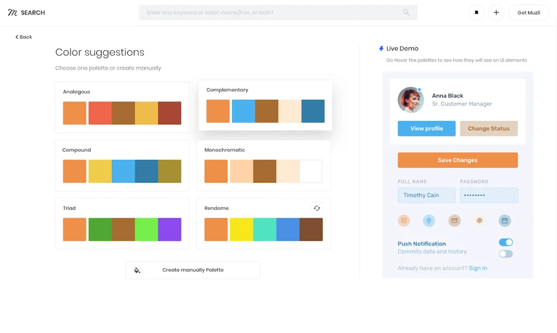Viewport: 557px width, 333px height.
Task: Click the Get Muzli button
Action: click(x=528, y=12)
